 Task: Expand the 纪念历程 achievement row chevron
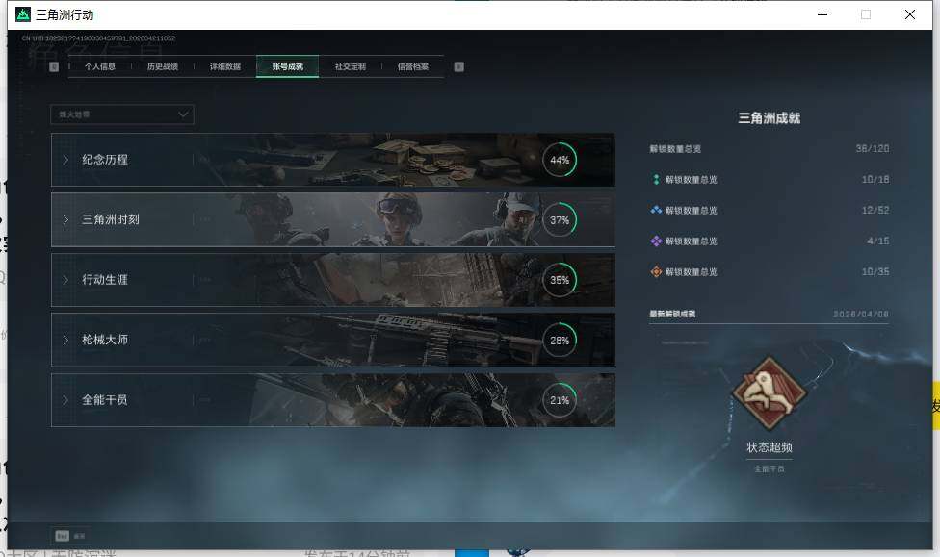click(x=65, y=160)
